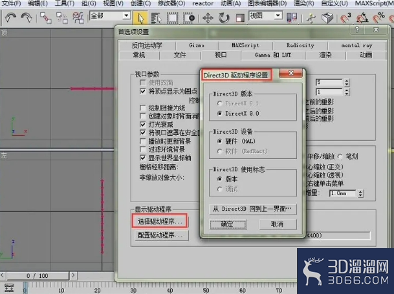Toggle Angle Snap icon

click(362, 18)
